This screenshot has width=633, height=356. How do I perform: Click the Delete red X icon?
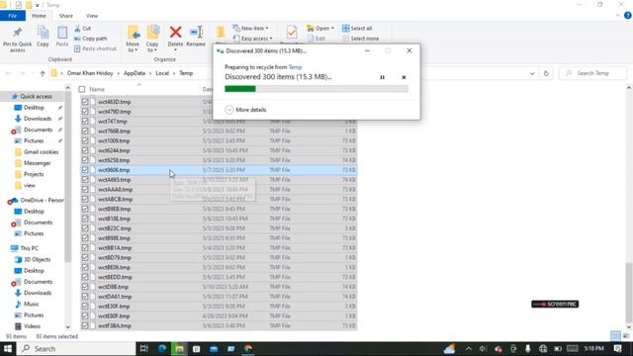click(x=176, y=32)
